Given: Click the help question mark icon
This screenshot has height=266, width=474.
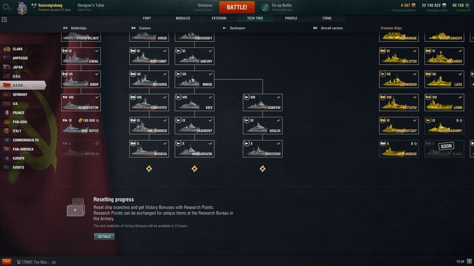Looking at the screenshot, I should tap(4, 20).
